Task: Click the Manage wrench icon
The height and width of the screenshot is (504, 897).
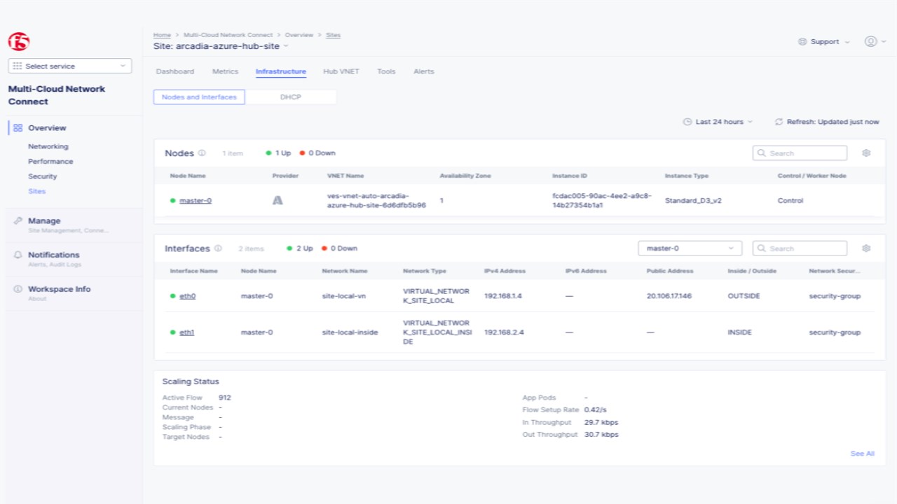Action: point(18,221)
